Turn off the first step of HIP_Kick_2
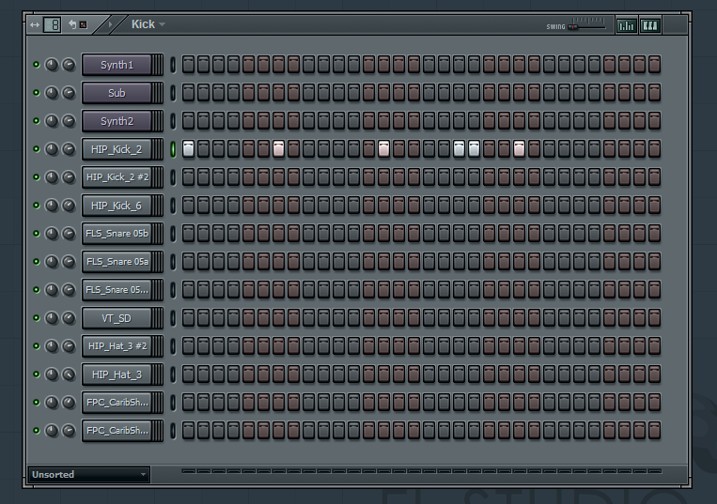This screenshot has height=504, width=717. [188, 149]
